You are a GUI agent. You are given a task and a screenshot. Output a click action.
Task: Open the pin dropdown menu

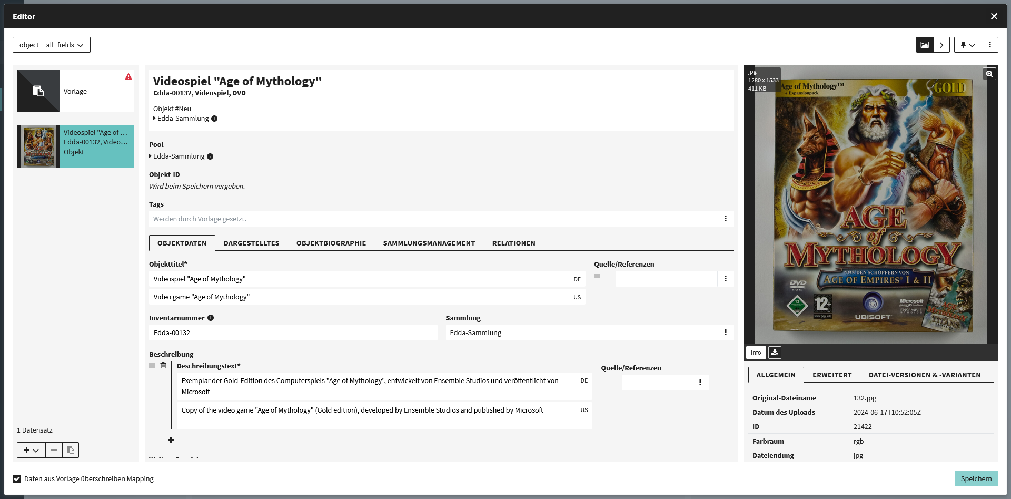coord(967,45)
